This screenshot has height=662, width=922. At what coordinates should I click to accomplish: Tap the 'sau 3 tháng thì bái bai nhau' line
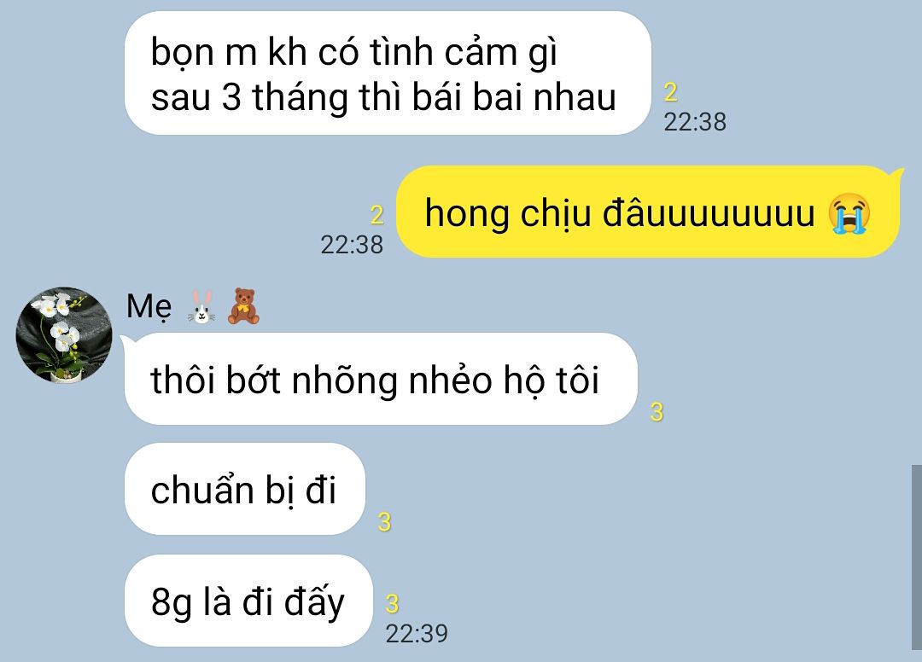coord(383,97)
